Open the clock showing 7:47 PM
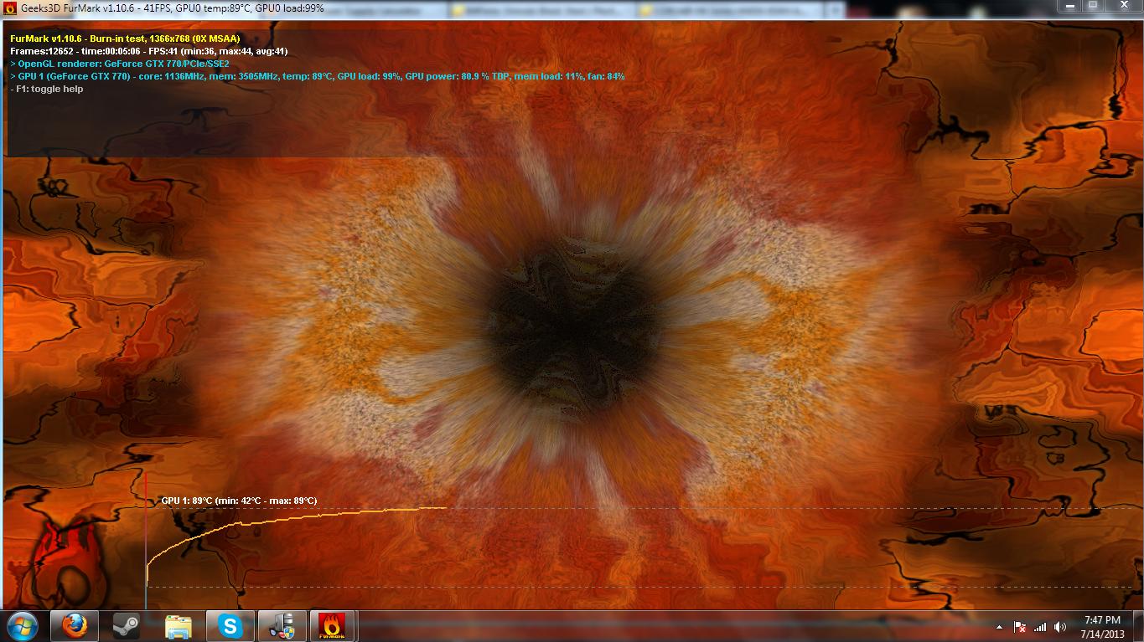The image size is (1144, 642). [x=1102, y=626]
